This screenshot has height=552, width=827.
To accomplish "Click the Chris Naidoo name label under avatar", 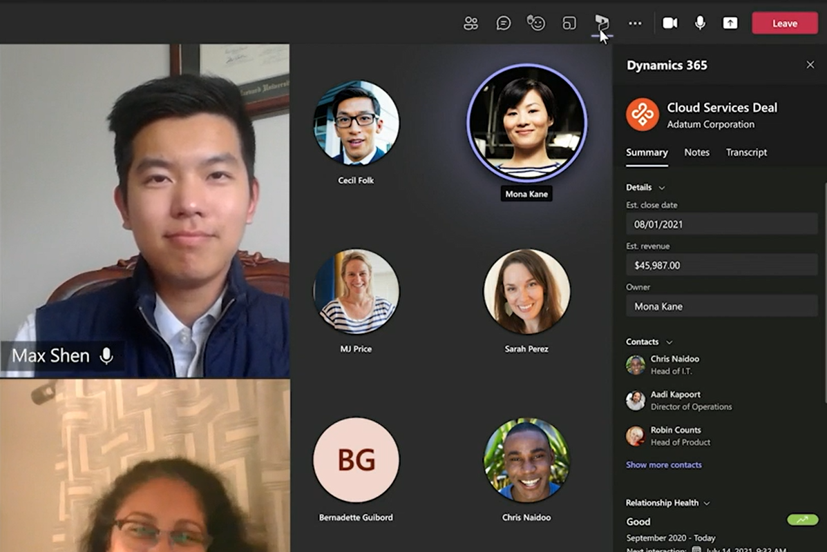I will pos(526,517).
